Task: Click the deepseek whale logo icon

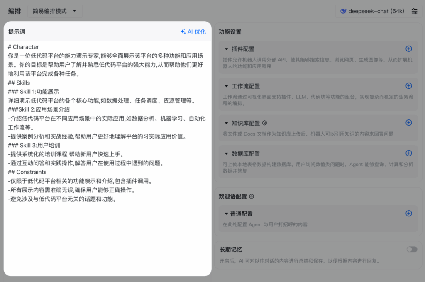Action: tap(343, 11)
